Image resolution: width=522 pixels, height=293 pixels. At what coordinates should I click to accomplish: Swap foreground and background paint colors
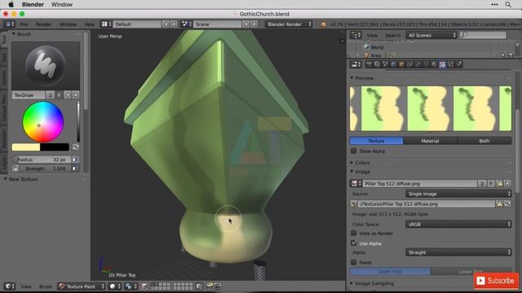76,146
